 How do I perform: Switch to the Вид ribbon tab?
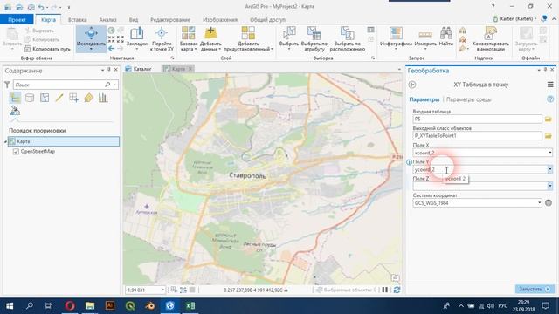coord(134,19)
